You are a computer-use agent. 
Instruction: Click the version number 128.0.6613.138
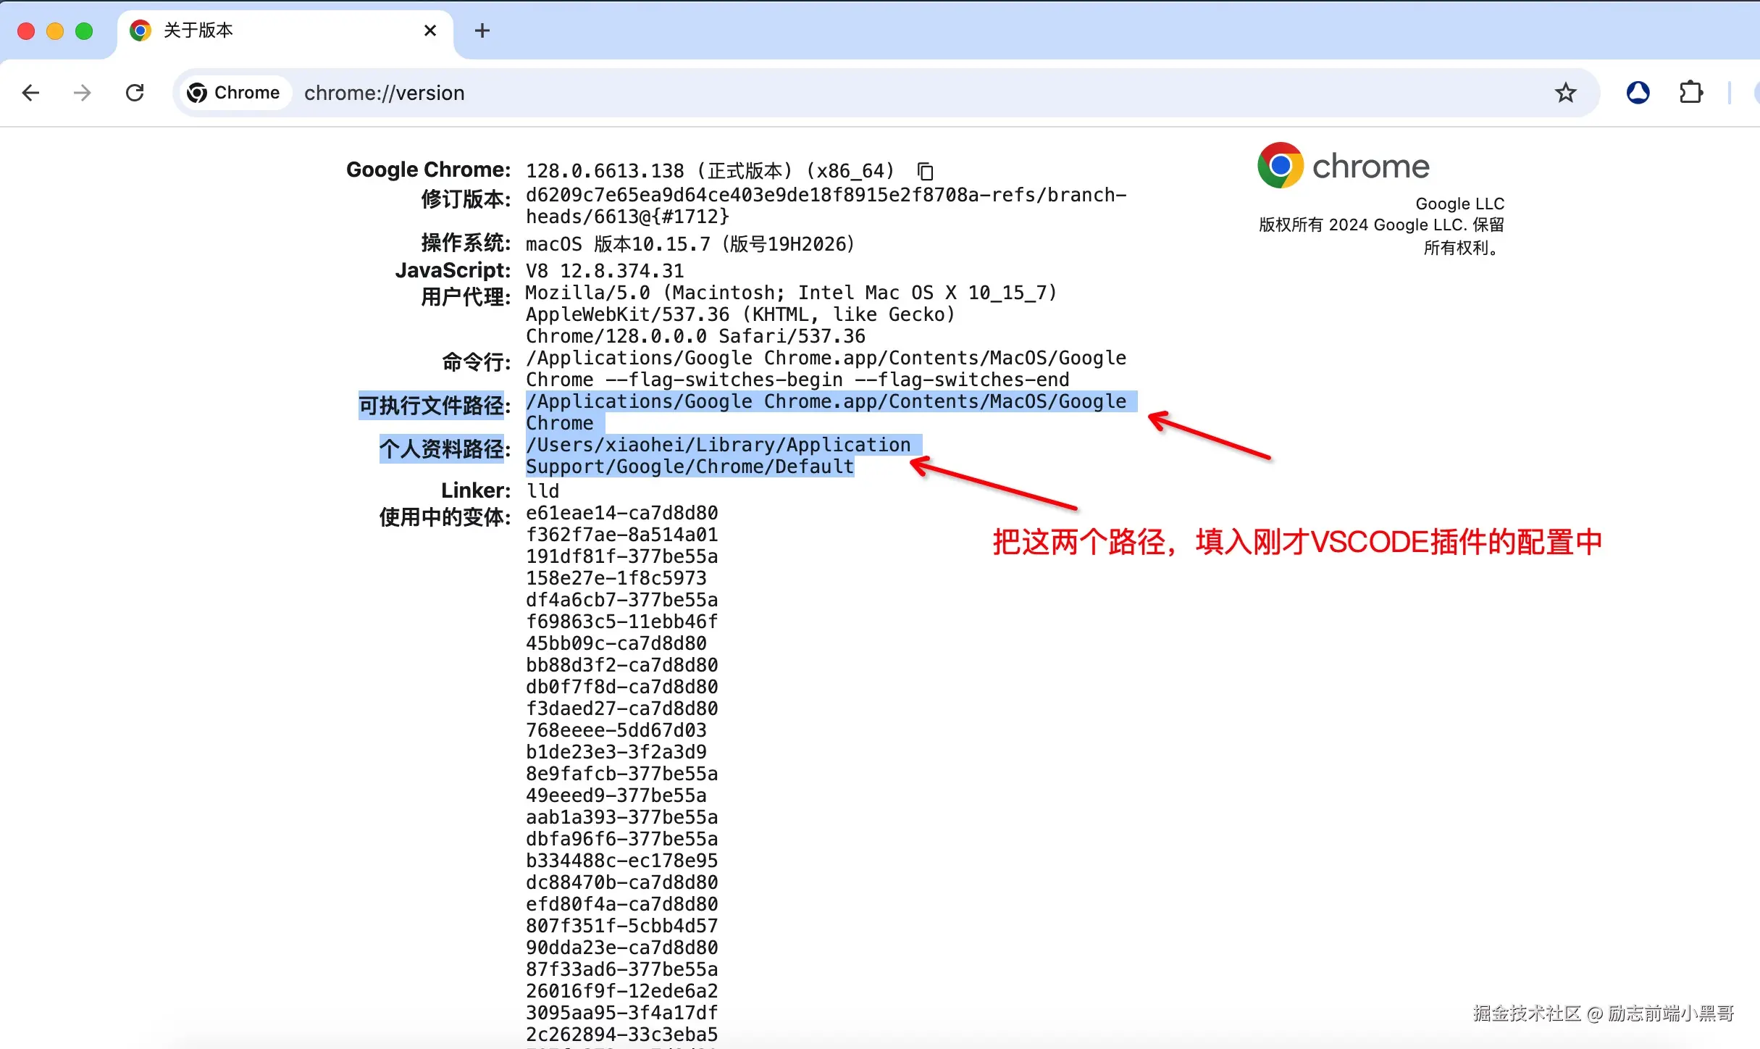point(605,171)
